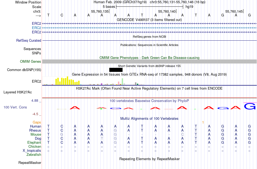Screen dimensions: 257x169
Task: Click the tall light-green GTEx bar
Action: pyautogui.click(x=123, y=82)
